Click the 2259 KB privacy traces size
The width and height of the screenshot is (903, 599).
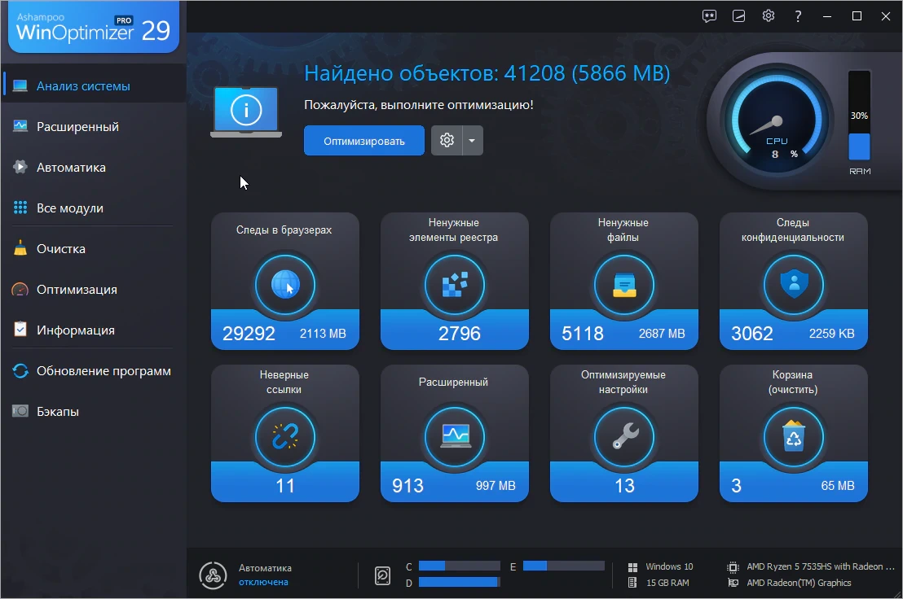click(831, 334)
